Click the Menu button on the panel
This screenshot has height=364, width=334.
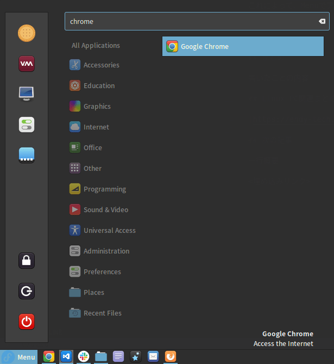click(19, 357)
